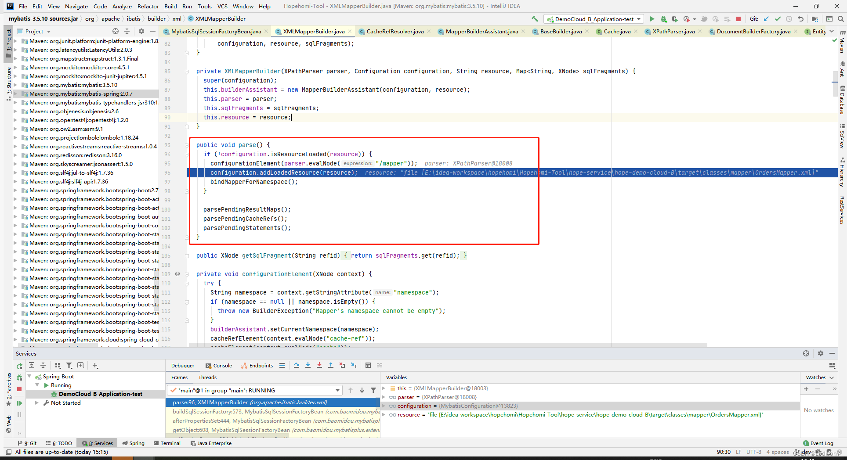This screenshot has width=847, height=460.
Task: Select buildSqlSessionFactory:573 stack frame
Action: pos(273,412)
